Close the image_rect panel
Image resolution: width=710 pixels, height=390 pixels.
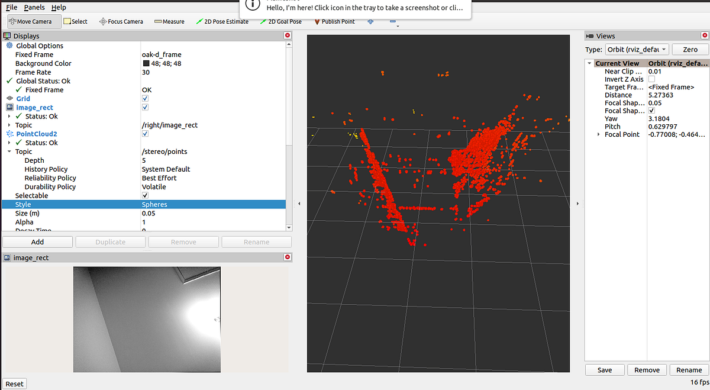(288, 257)
